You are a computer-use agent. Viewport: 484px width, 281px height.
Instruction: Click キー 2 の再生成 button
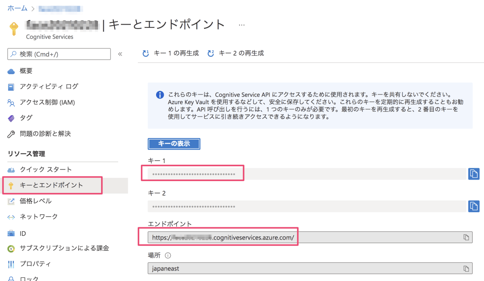pos(236,53)
